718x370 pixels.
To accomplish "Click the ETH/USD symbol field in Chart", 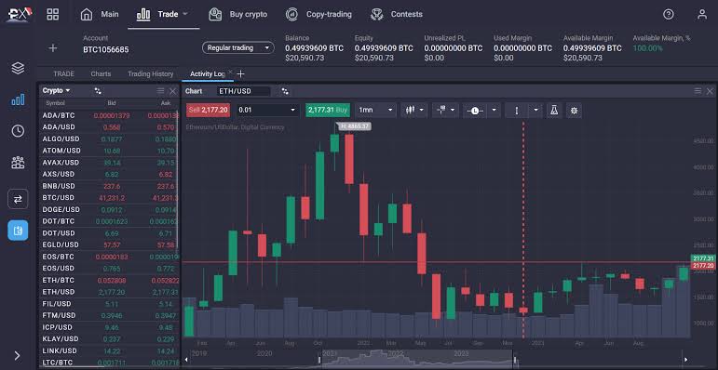I will 244,91.
